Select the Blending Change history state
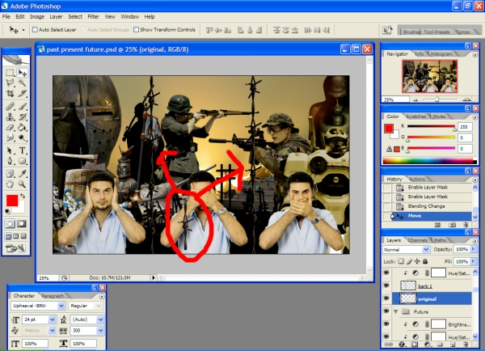The width and height of the screenshot is (485, 351). (x=428, y=206)
